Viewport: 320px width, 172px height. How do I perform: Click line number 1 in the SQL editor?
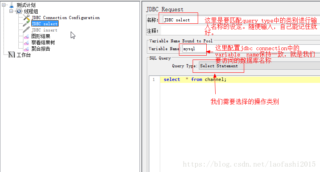pos(154,79)
